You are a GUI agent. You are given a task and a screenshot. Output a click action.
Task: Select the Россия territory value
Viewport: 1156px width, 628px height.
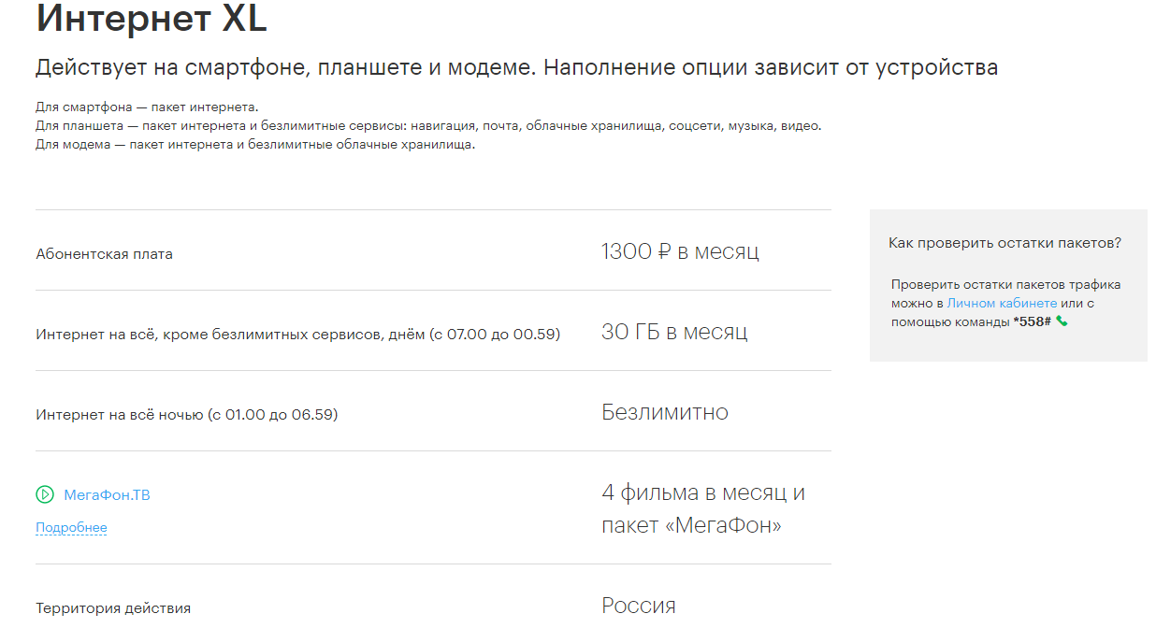coord(638,606)
